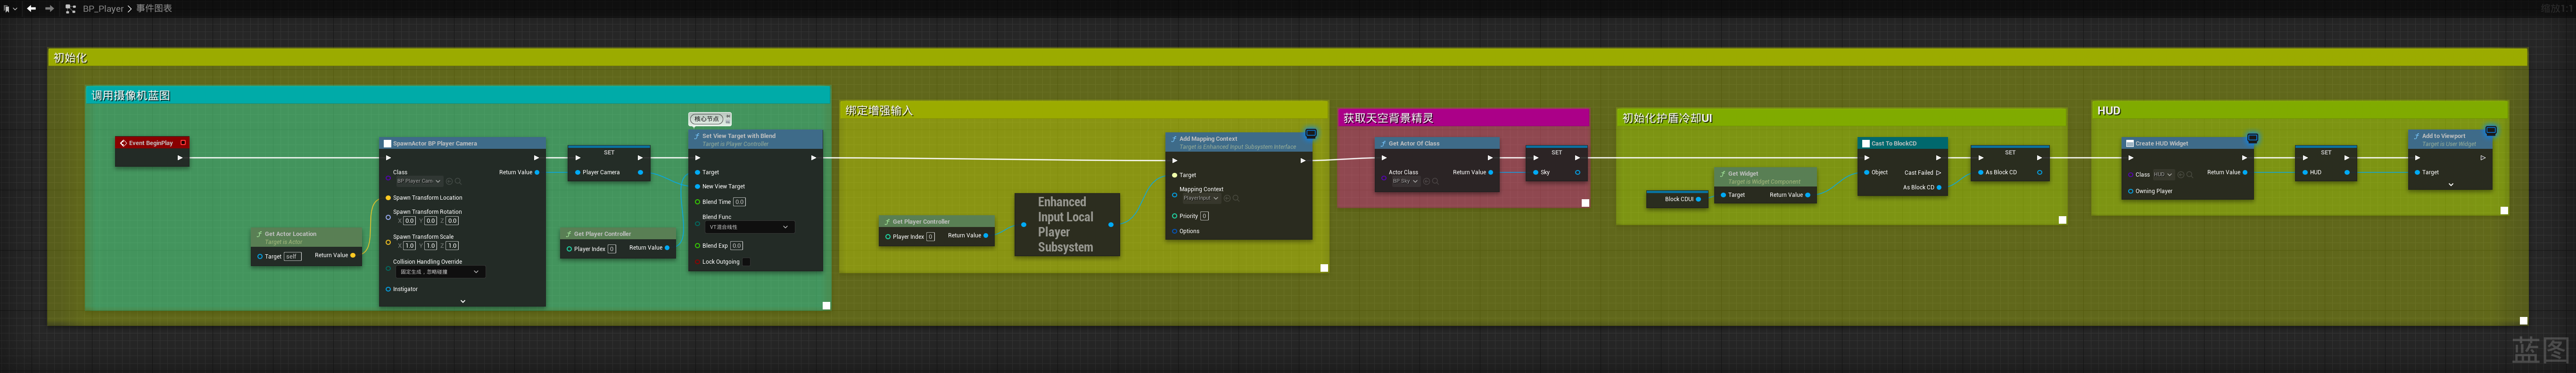Select the Block CDUI variable node
The image size is (2576, 373).
point(1677,199)
